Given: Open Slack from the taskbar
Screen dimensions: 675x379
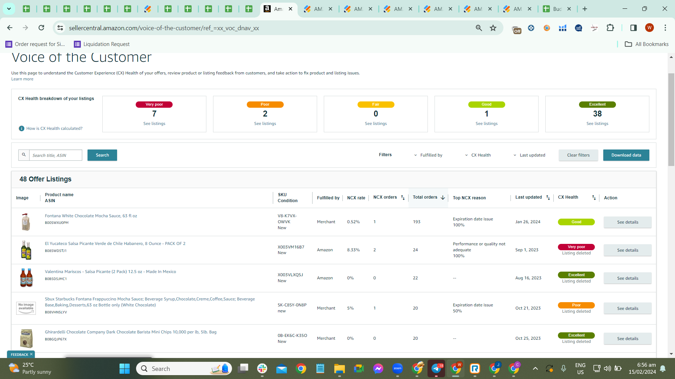Looking at the screenshot, I should point(262,368).
